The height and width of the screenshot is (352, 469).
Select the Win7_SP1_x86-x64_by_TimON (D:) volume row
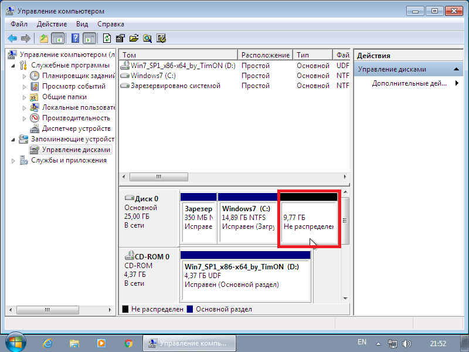pos(235,66)
